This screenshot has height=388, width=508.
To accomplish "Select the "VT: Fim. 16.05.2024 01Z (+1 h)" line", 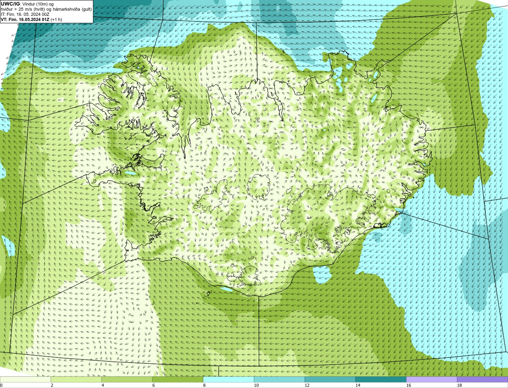I will point(32,19).
